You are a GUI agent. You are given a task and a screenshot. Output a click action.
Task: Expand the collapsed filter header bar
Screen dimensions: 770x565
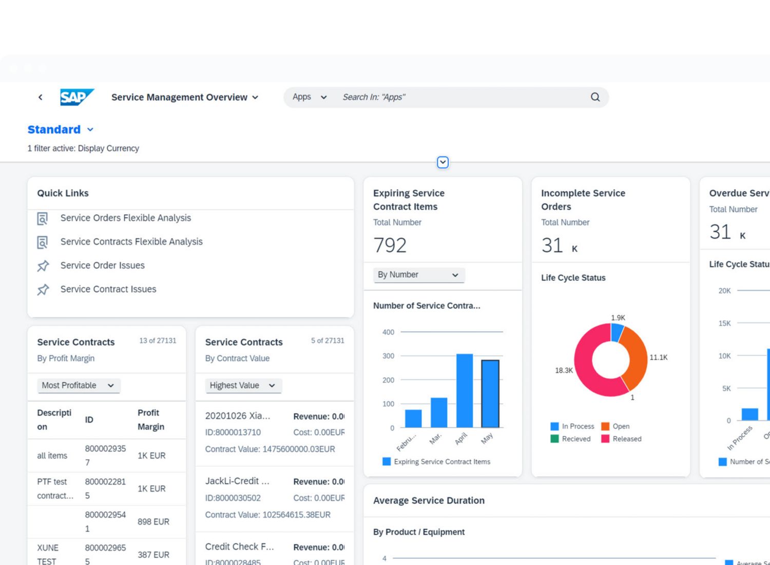point(442,162)
